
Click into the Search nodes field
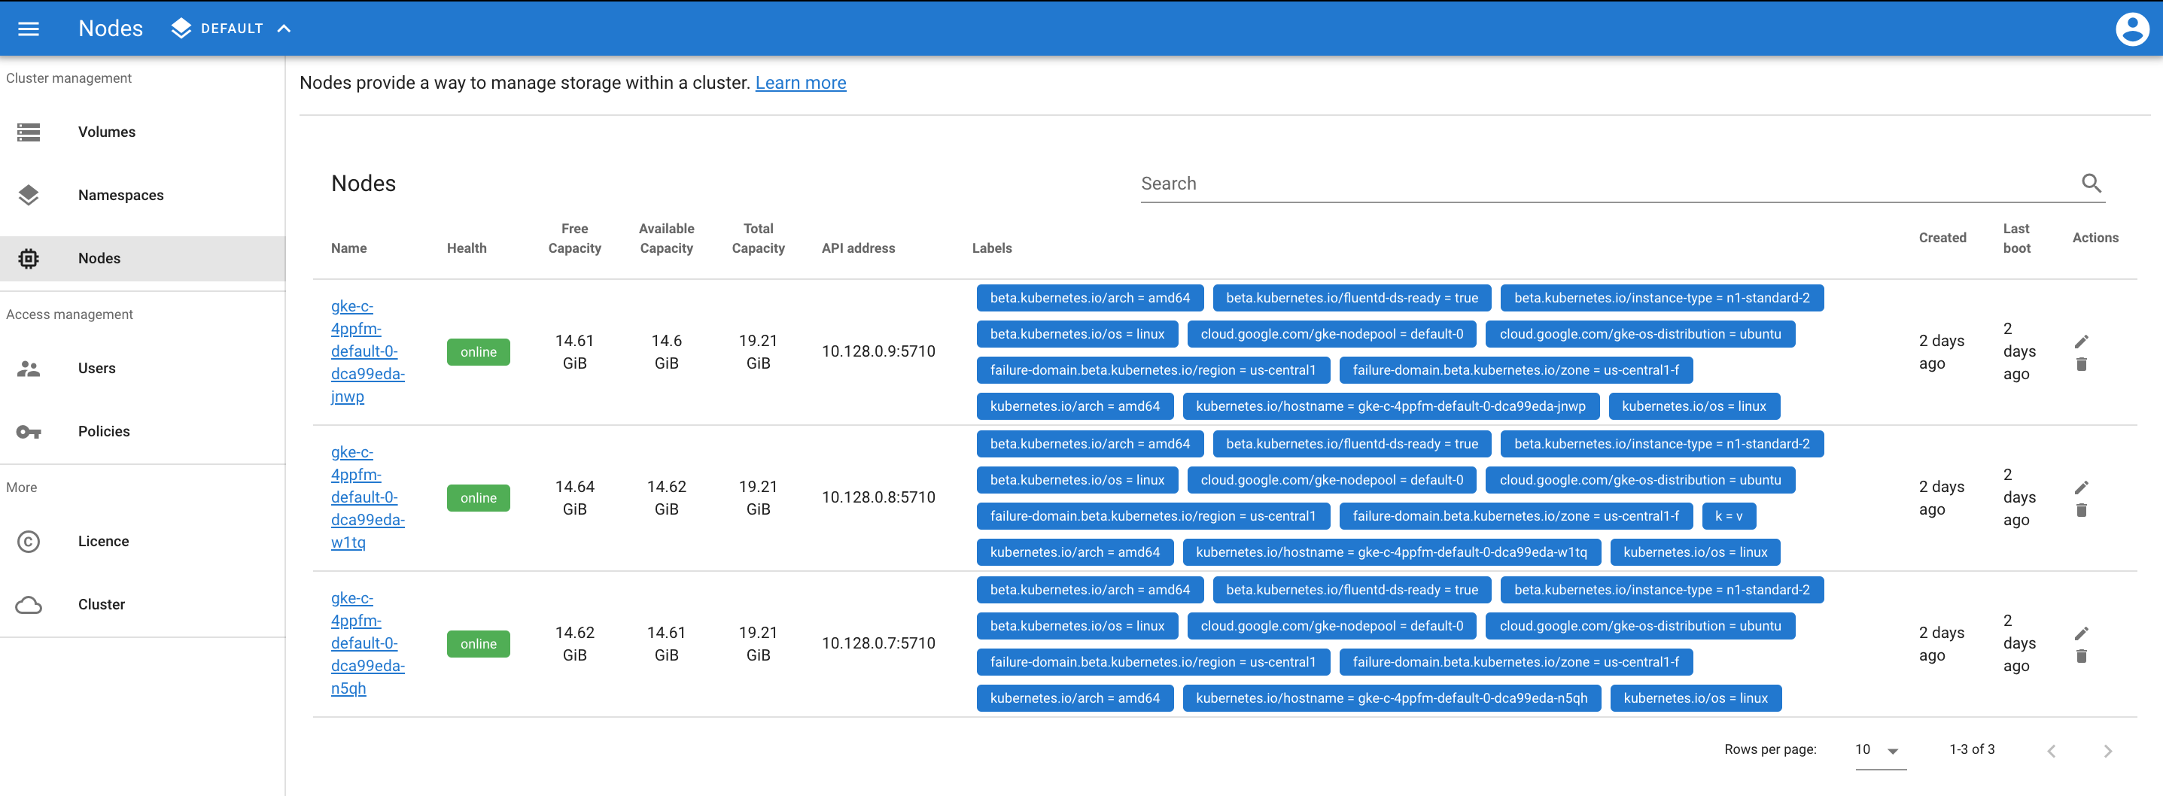[x=1608, y=183]
